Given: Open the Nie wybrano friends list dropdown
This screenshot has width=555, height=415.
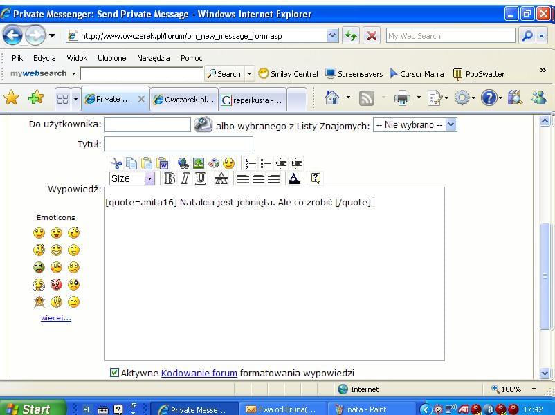Looking at the screenshot, I should (x=415, y=125).
